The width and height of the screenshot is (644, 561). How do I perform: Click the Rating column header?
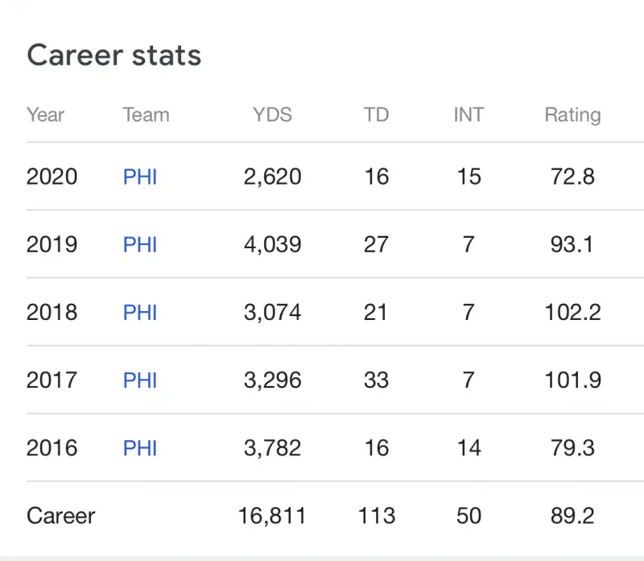572,114
